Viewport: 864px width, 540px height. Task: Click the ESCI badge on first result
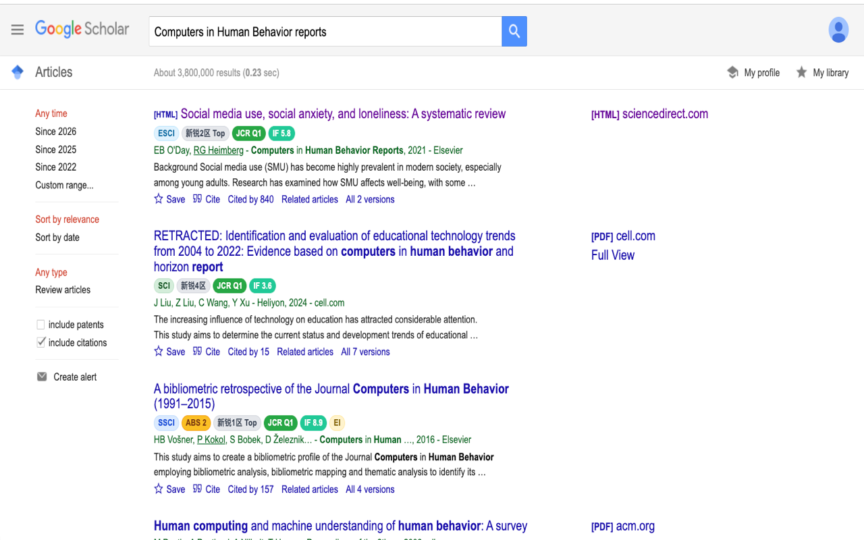pyautogui.click(x=166, y=133)
